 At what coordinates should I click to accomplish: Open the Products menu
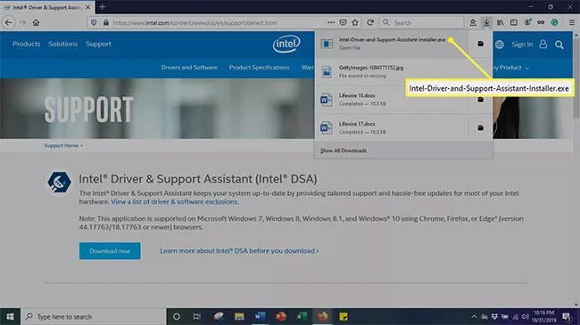26,44
